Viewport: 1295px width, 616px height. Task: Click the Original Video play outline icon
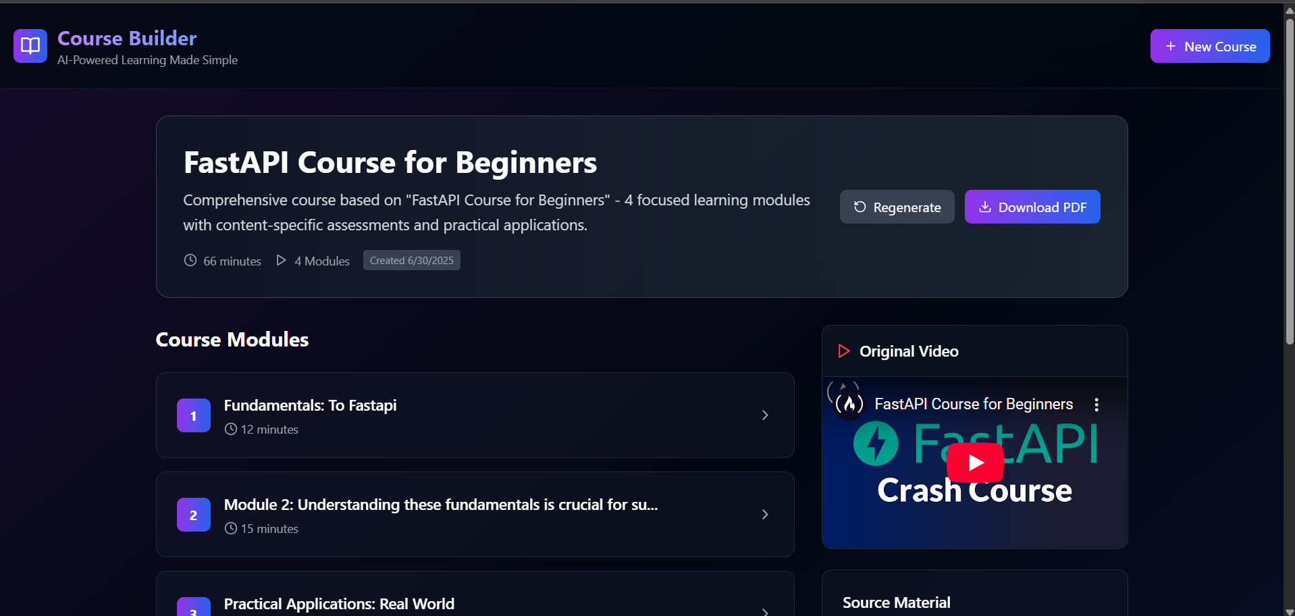click(x=843, y=351)
